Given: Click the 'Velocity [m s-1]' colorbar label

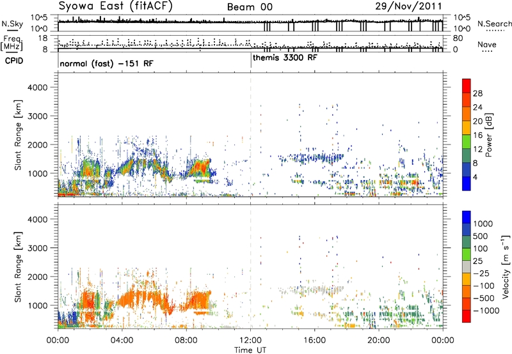Looking at the screenshot, I should [506, 266].
